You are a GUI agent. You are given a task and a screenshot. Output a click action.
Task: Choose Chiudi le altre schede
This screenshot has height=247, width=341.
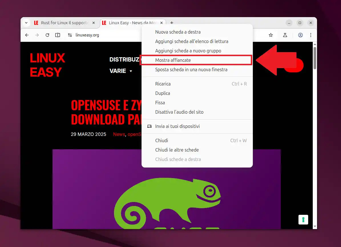197,150
